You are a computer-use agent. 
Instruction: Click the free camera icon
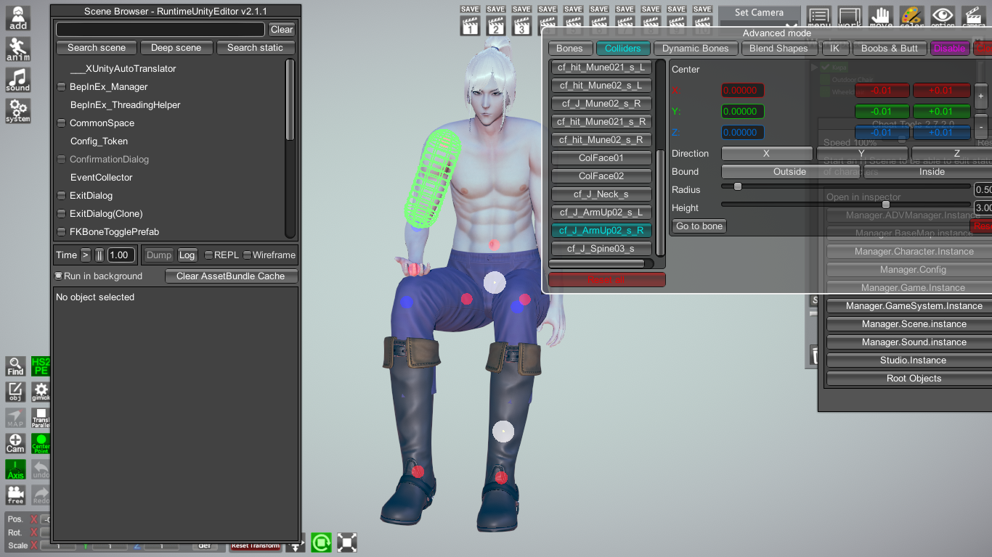pyautogui.click(x=15, y=495)
